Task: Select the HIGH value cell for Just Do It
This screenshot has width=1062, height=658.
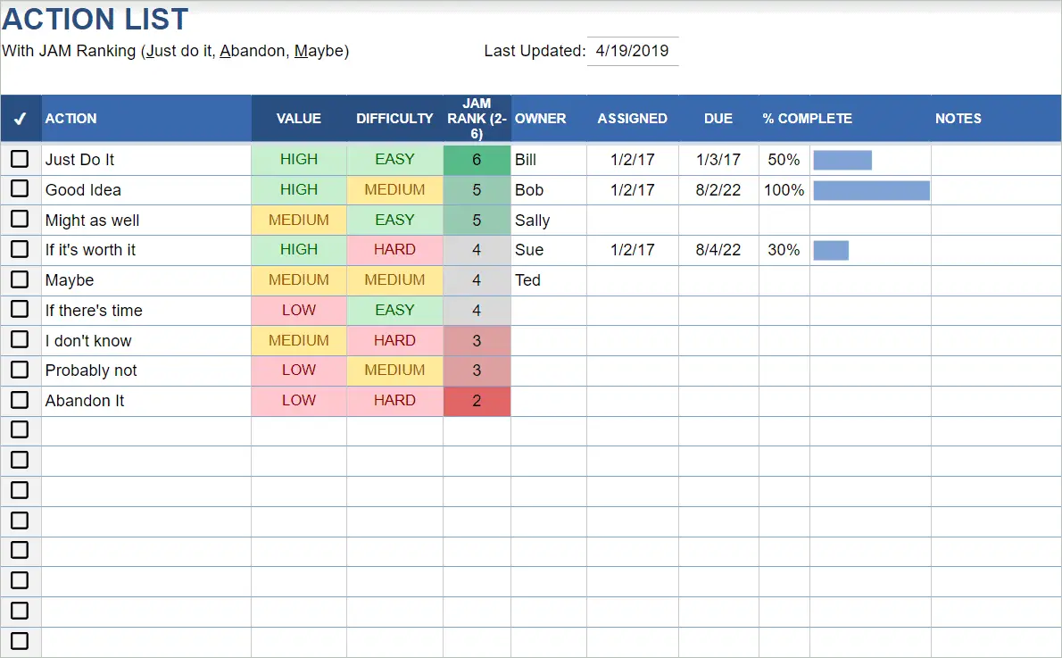Action: pos(299,159)
